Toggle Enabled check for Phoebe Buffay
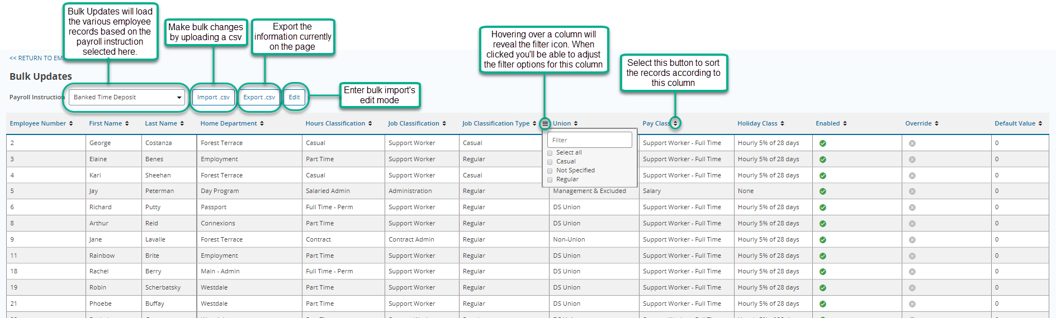1056x318 pixels. point(823,304)
